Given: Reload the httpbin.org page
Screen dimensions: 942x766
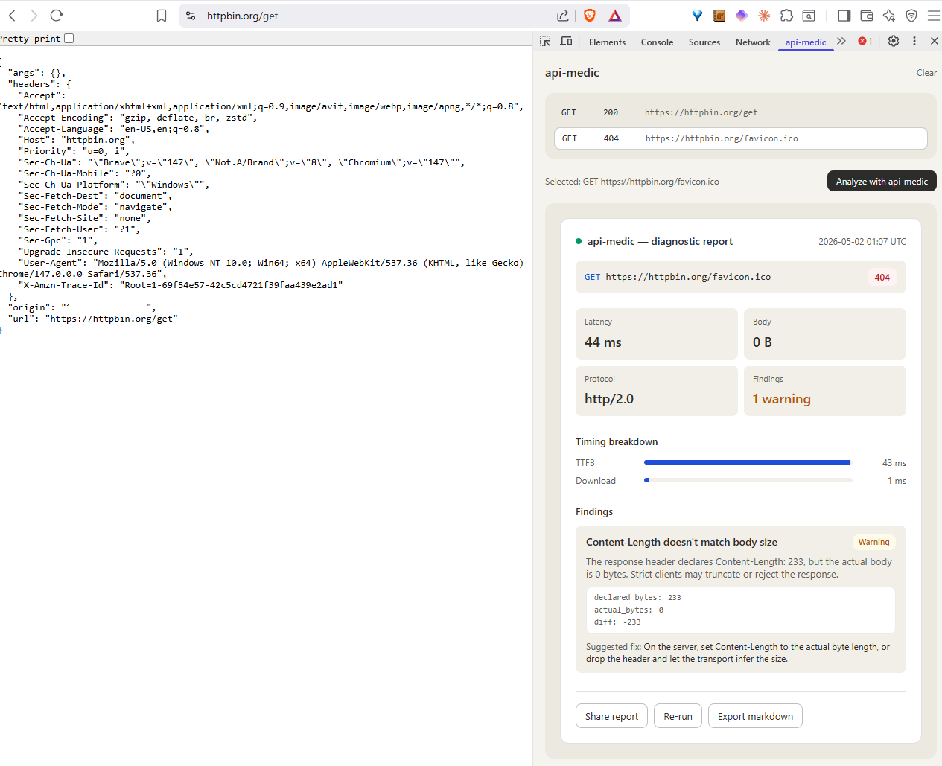Looking at the screenshot, I should tap(57, 16).
